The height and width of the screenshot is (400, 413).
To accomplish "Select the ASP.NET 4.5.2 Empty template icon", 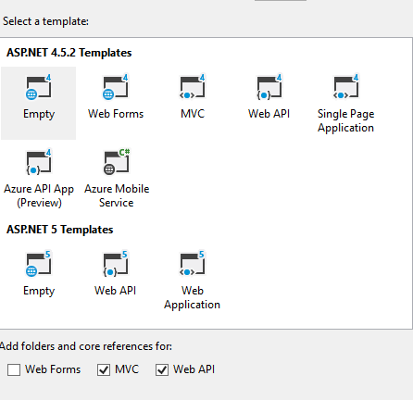I will tap(39, 87).
